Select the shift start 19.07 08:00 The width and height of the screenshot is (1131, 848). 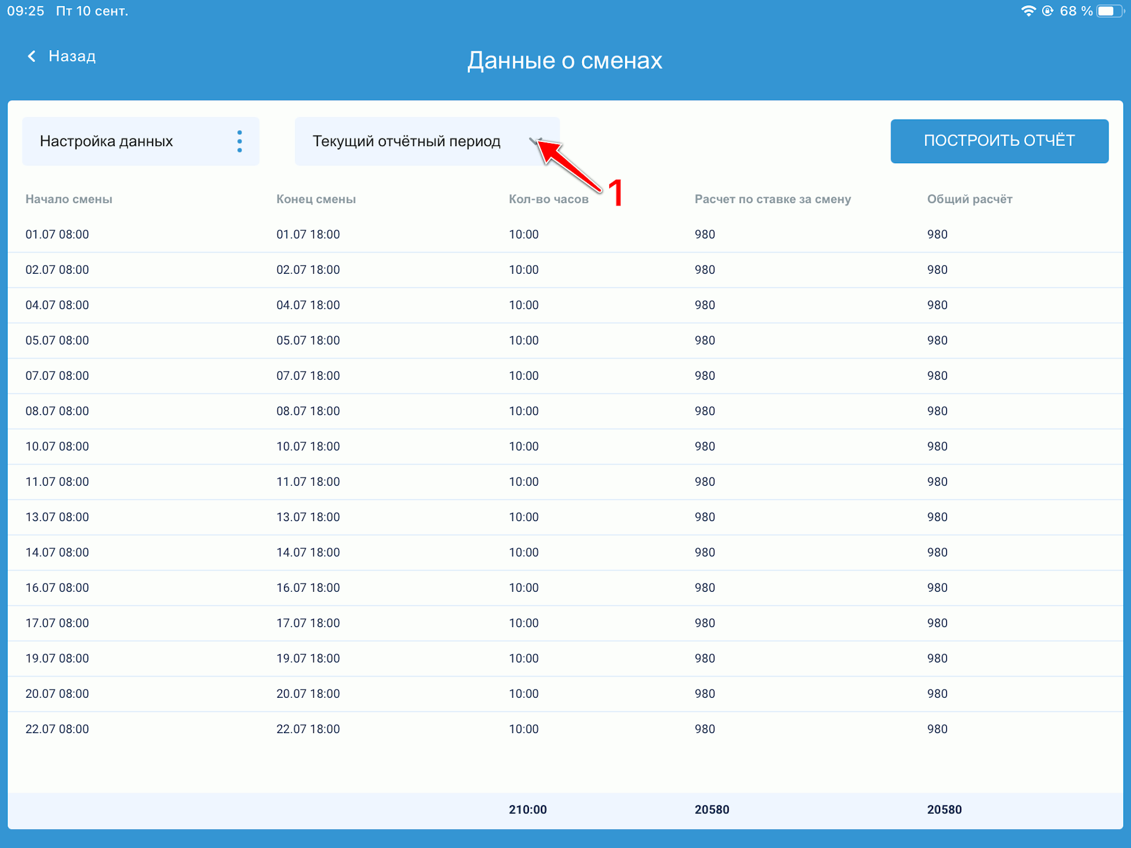(x=57, y=658)
